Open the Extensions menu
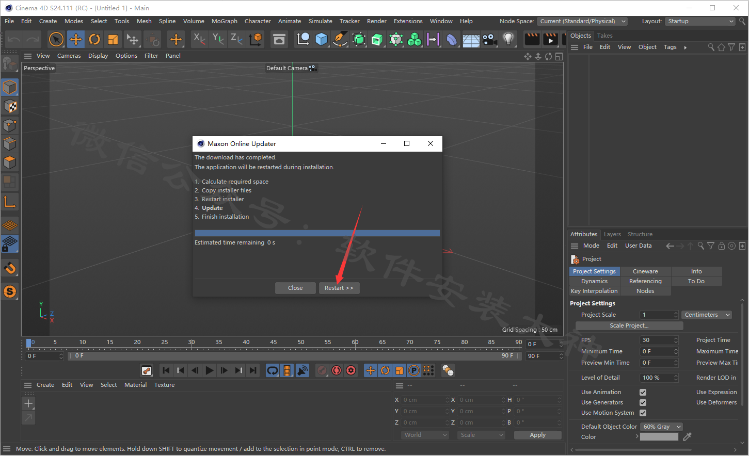Screen dimensions: 749x456 click(x=408, y=21)
